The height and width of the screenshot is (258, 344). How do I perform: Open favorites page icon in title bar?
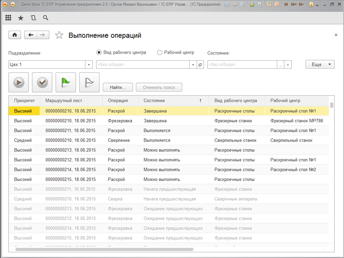(260, 4)
